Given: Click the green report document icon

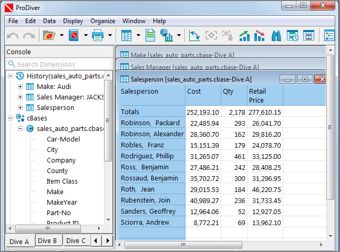Looking at the screenshot, I should click(150, 36).
